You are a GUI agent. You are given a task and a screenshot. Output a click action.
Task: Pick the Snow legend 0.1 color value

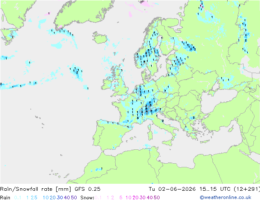98,198
